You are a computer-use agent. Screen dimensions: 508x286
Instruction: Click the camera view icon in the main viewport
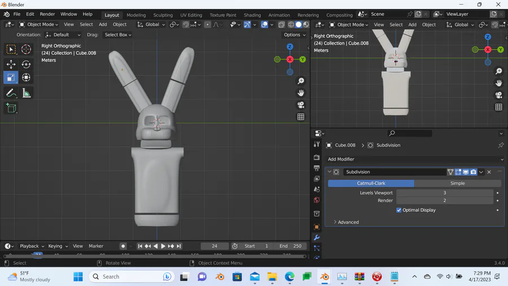point(301,105)
